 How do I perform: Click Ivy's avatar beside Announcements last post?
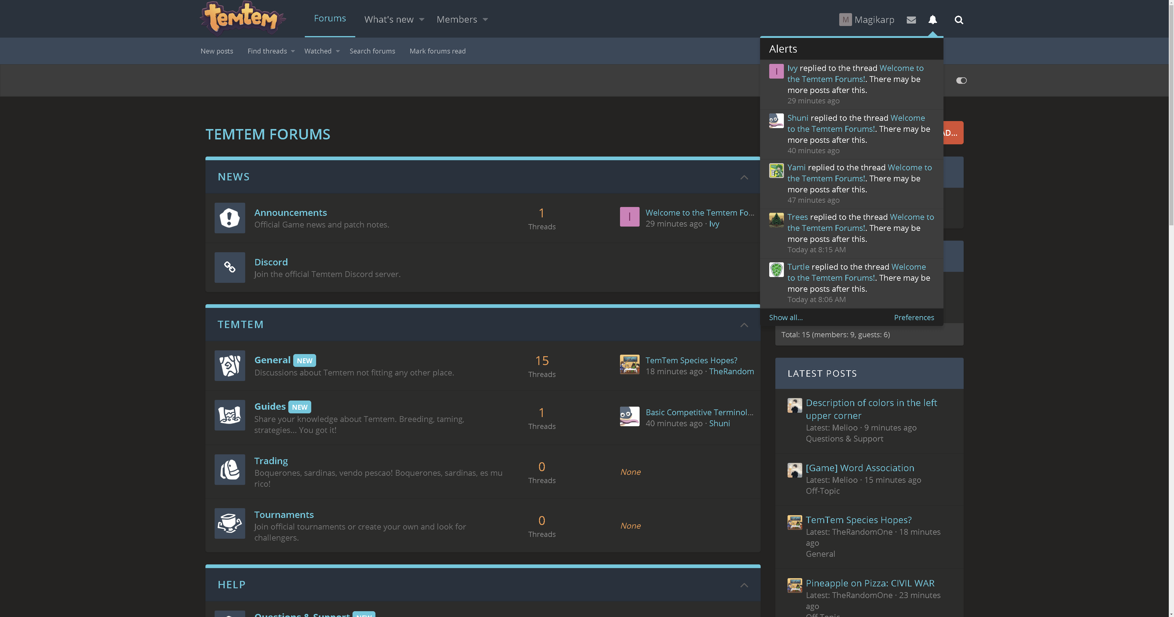pos(629,217)
